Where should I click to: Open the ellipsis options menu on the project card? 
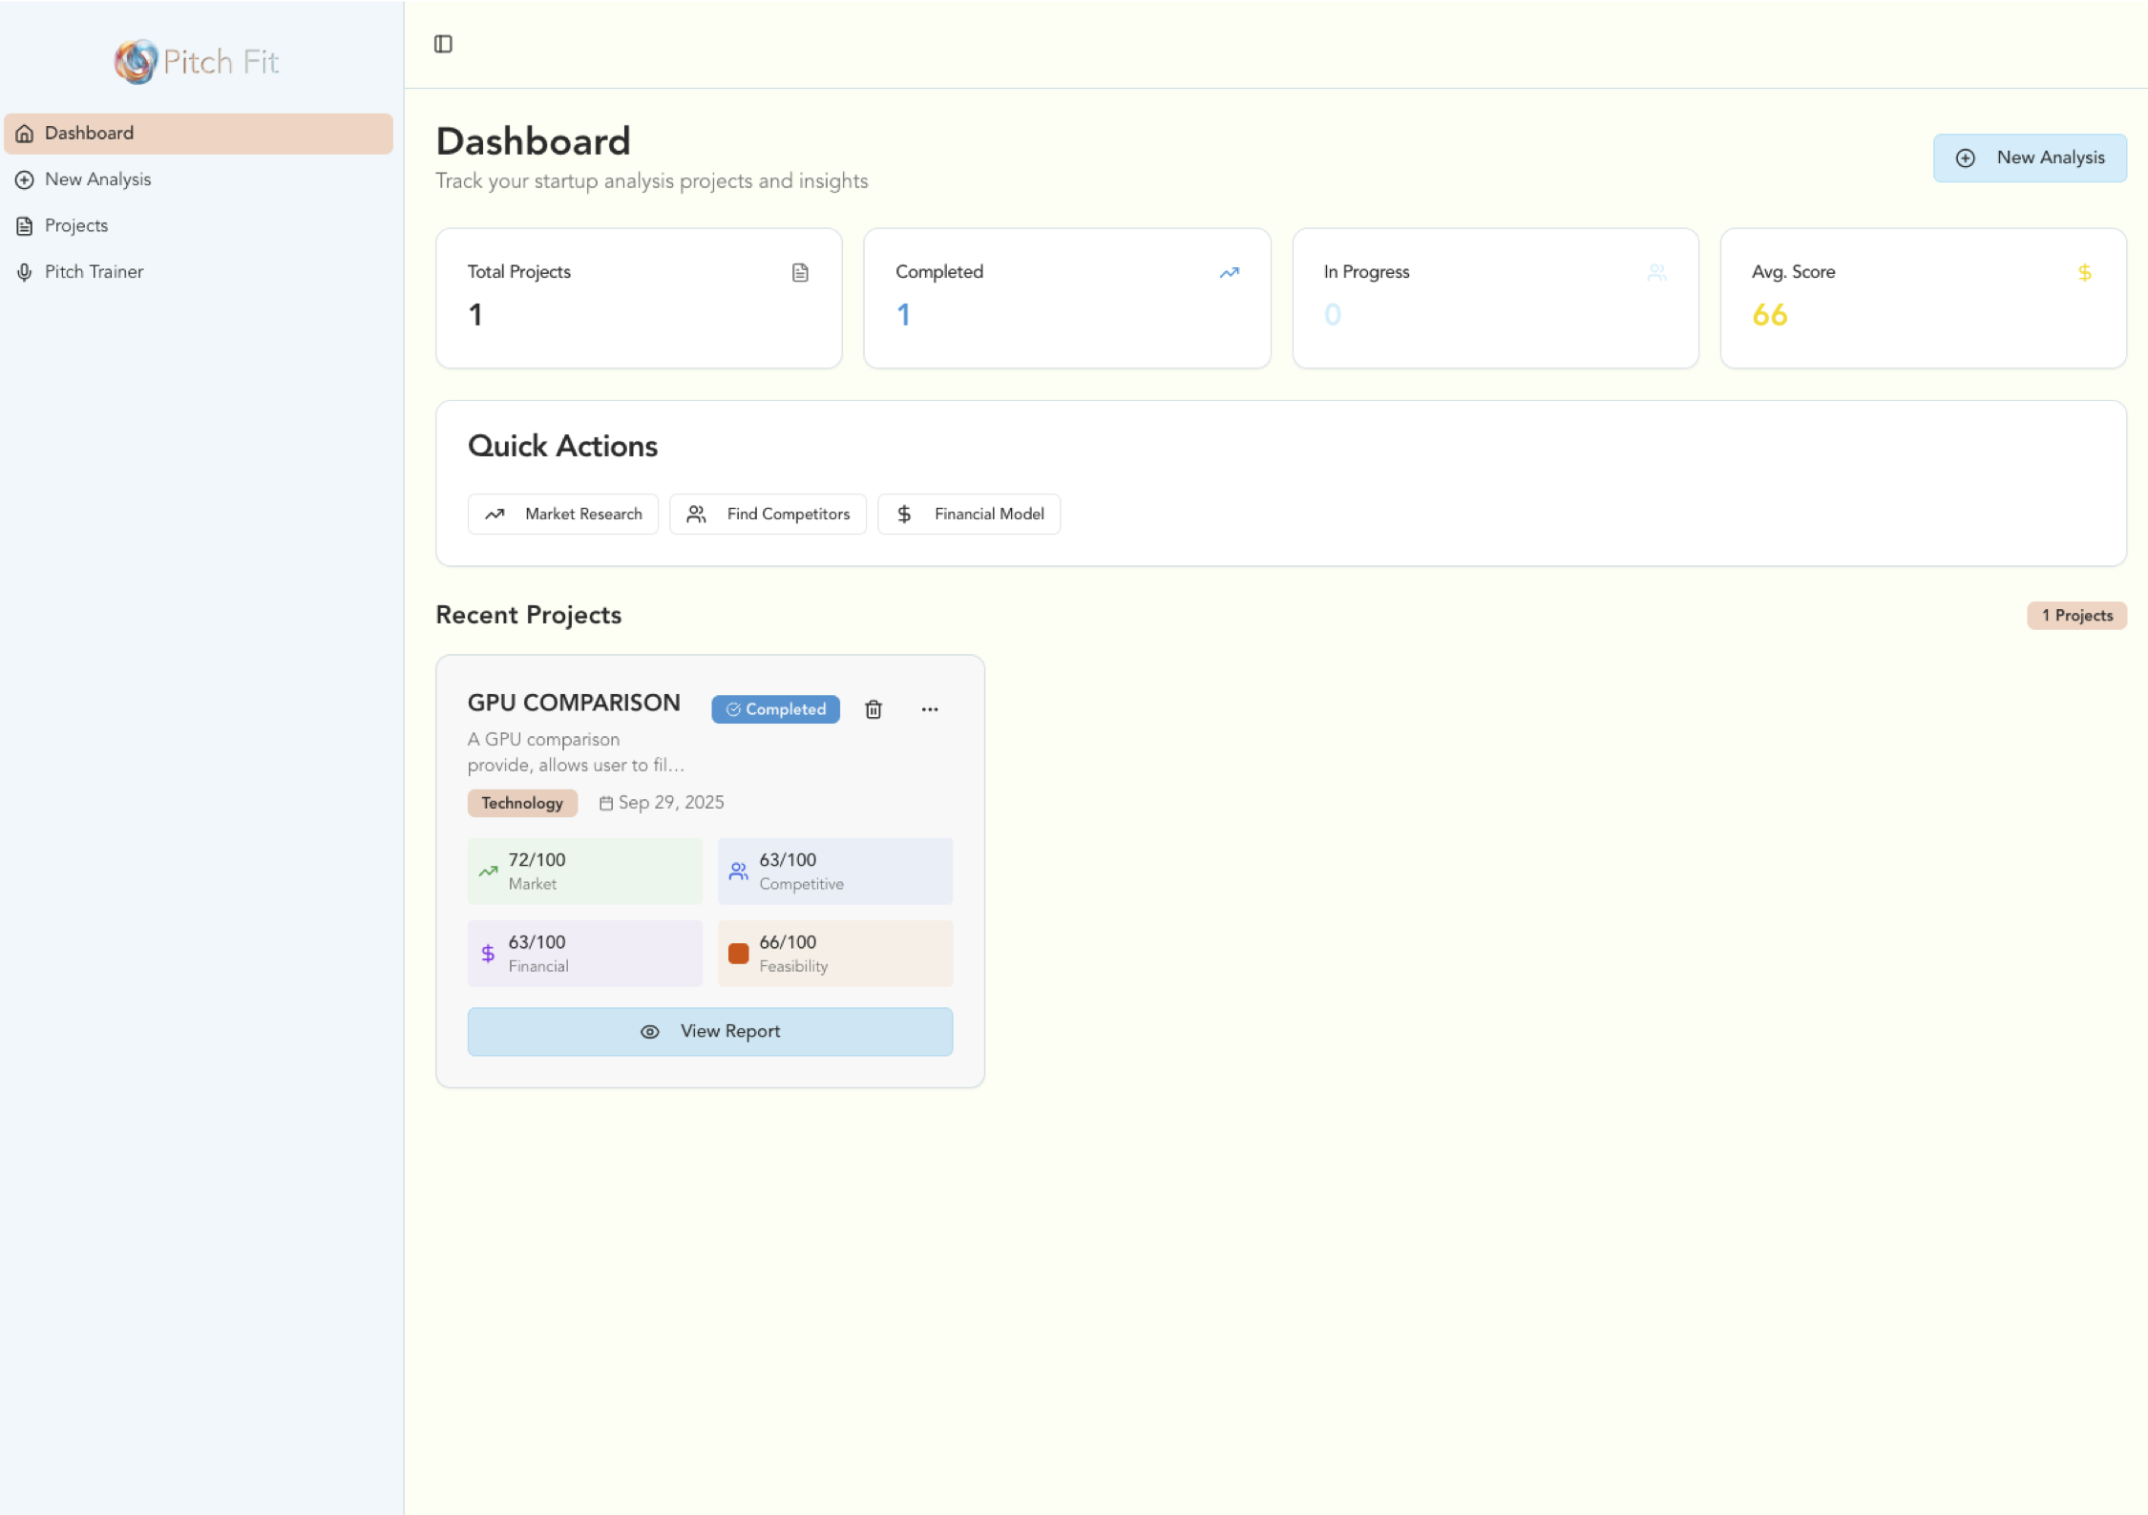pos(930,709)
